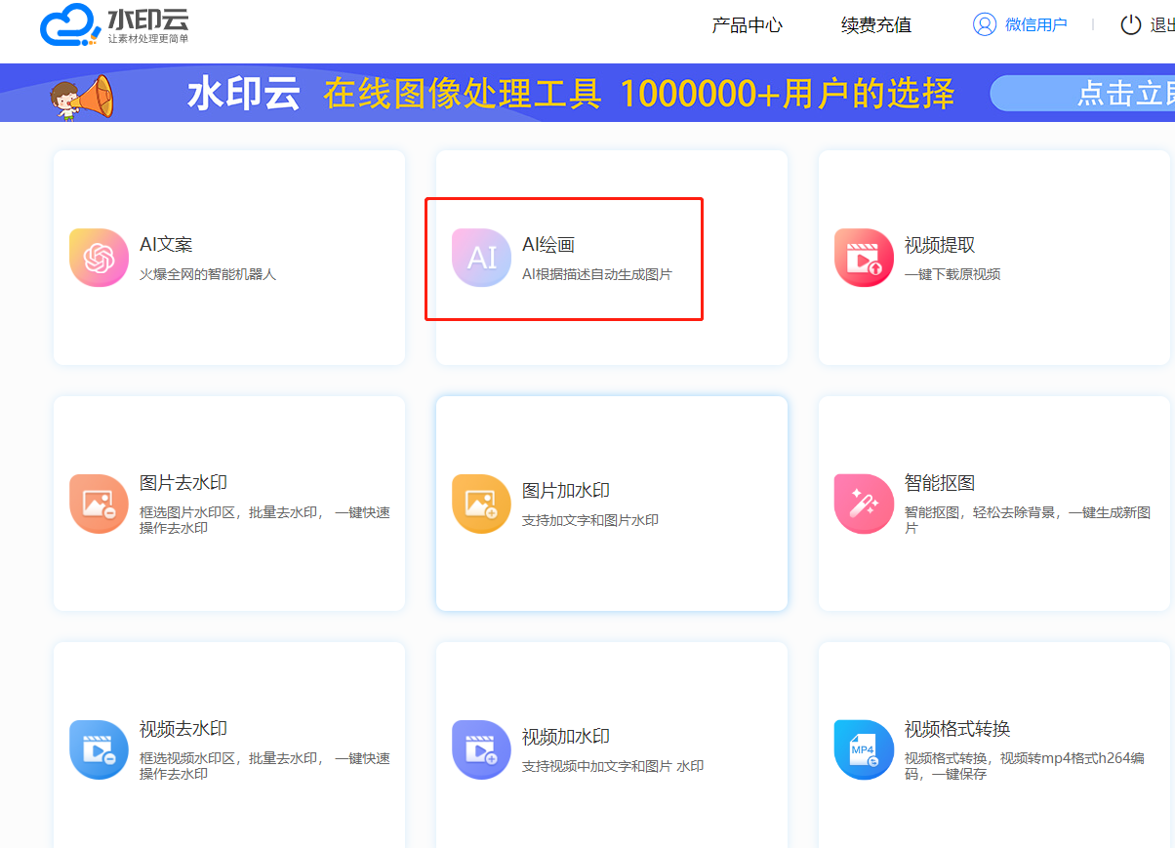Open the 视频去水印 icon

(x=99, y=749)
